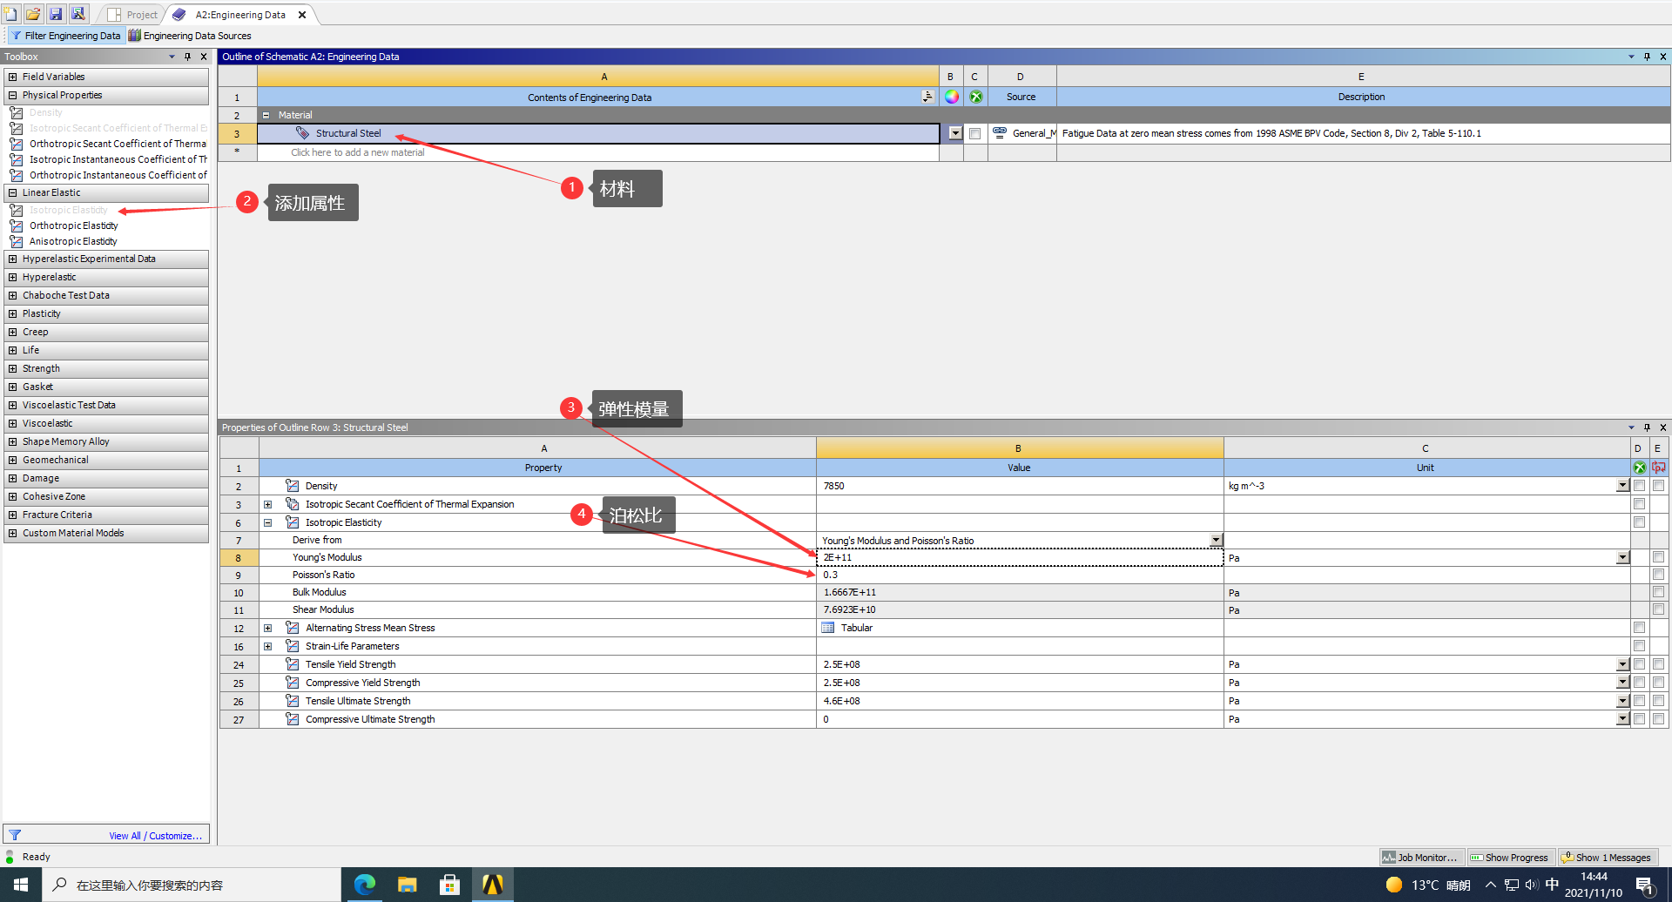Screen dimensions: 1672x902
Task: Check the suppress box on the Density row
Action: [x=1640, y=486]
